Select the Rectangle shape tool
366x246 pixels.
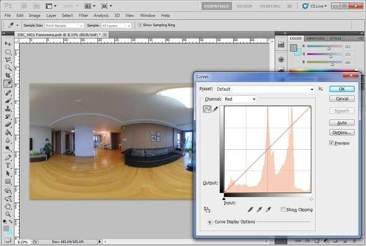[7, 181]
